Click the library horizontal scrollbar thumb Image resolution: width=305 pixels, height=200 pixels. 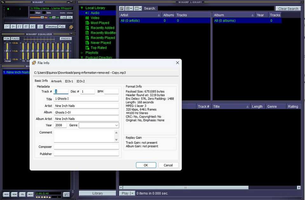(186, 187)
